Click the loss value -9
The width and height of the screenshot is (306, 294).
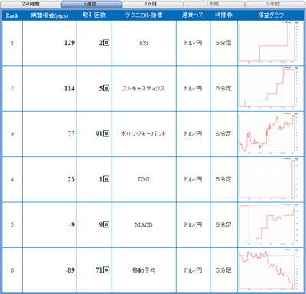(72, 224)
